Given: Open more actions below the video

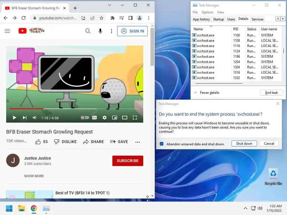Looking at the screenshot, I should point(138,142).
